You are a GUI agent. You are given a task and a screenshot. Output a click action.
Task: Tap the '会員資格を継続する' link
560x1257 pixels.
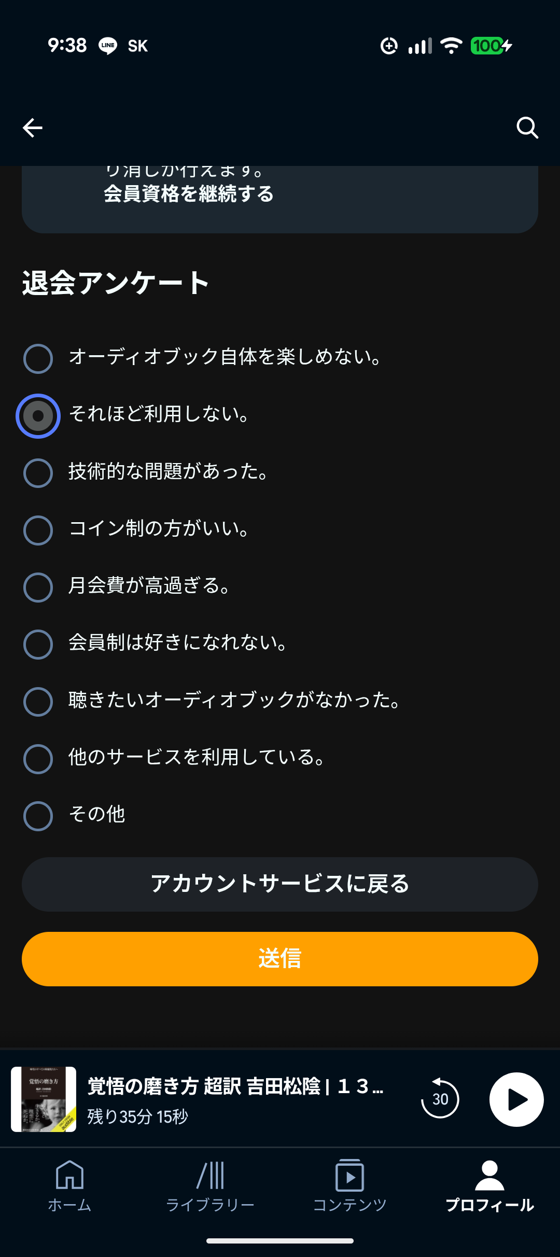189,194
